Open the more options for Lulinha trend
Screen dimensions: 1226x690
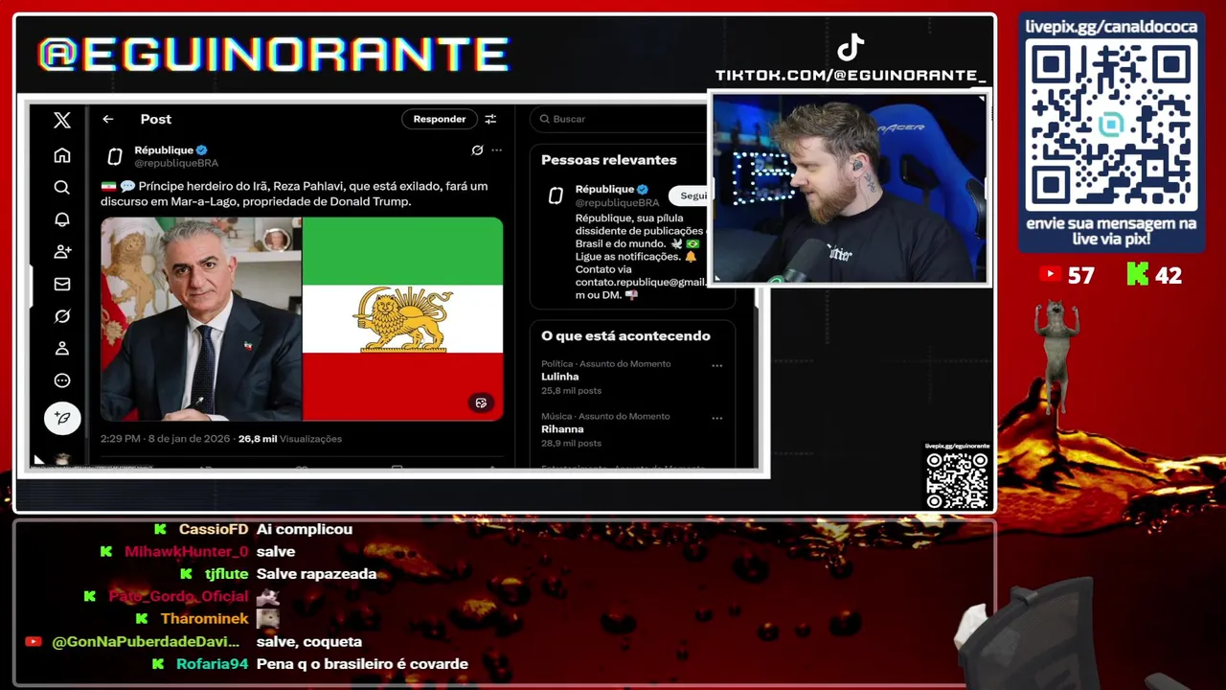716,365
